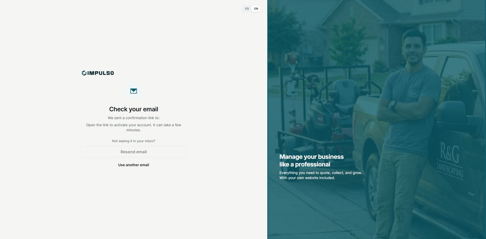
Task: Click the Use another email link
Action: (134, 165)
